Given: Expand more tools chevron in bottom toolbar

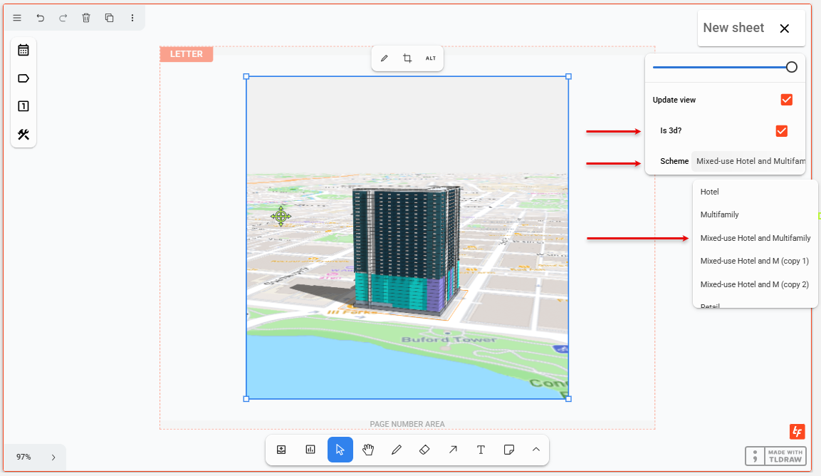Looking at the screenshot, I should (536, 450).
